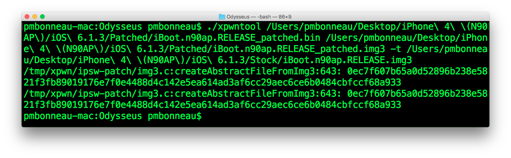The image size is (511, 158).
Task: Minimize the terminal with the yellow button
Action: tap(35, 17)
